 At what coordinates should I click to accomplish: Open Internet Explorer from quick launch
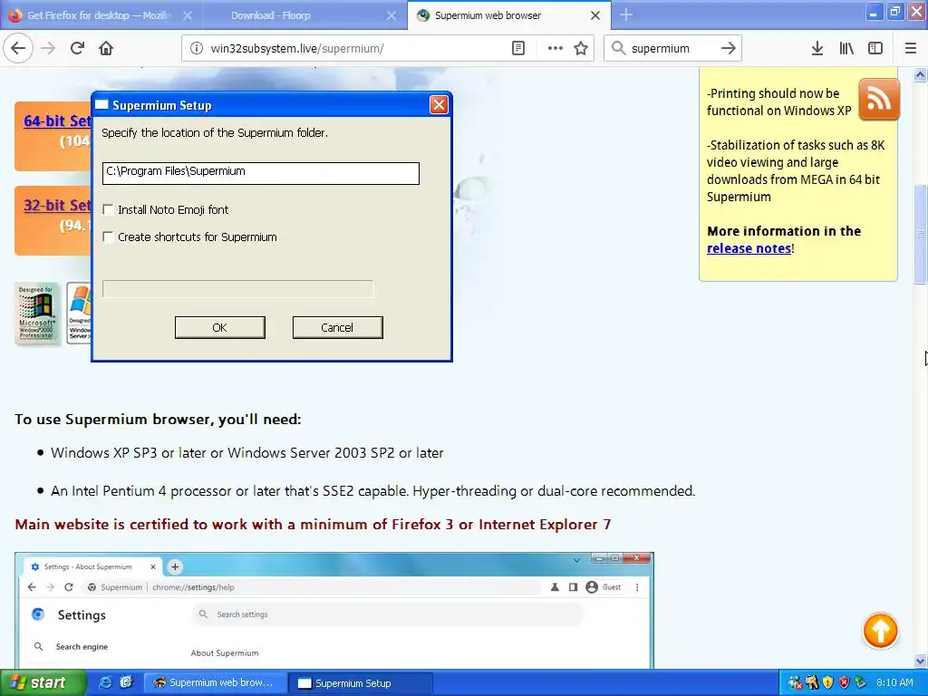(105, 682)
